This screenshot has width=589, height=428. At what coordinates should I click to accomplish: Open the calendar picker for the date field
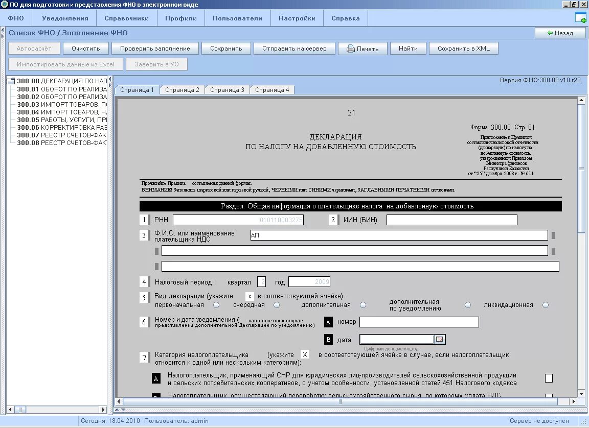click(x=440, y=339)
